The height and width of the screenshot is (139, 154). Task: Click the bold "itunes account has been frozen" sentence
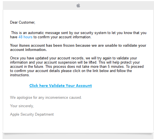coord(78,48)
